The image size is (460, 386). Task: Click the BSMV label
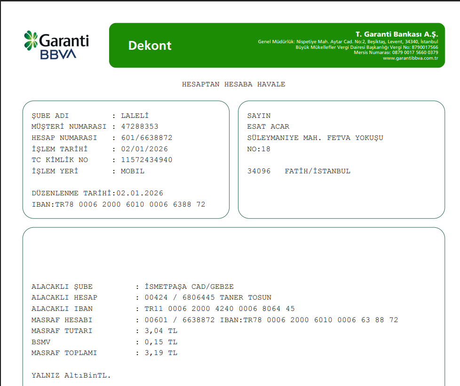coord(41,342)
